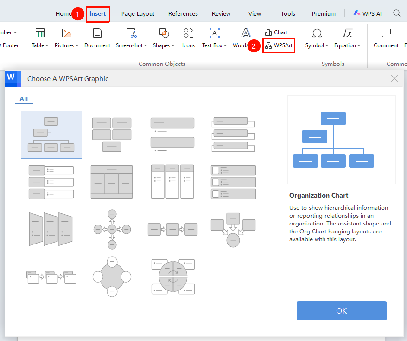Choose the table layout with header row
Viewport: 407px width, 341px height.
[112, 182]
